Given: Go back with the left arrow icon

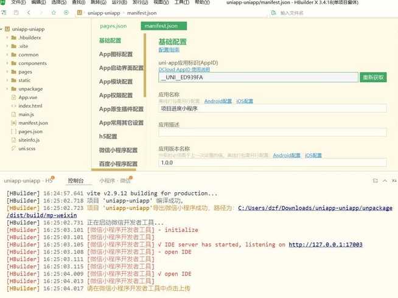Looking at the screenshot, I should click(x=29, y=12).
